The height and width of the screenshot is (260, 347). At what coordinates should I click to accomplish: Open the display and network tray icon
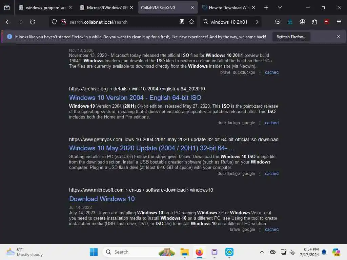point(283,252)
